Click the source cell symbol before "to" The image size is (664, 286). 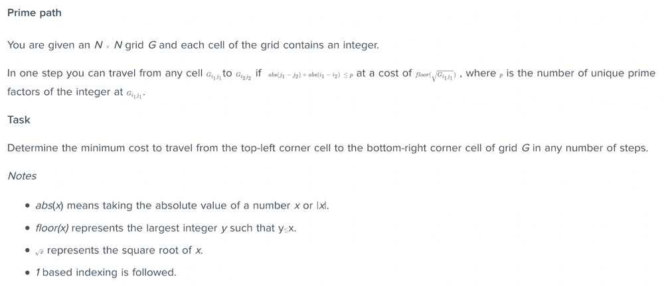click(213, 75)
